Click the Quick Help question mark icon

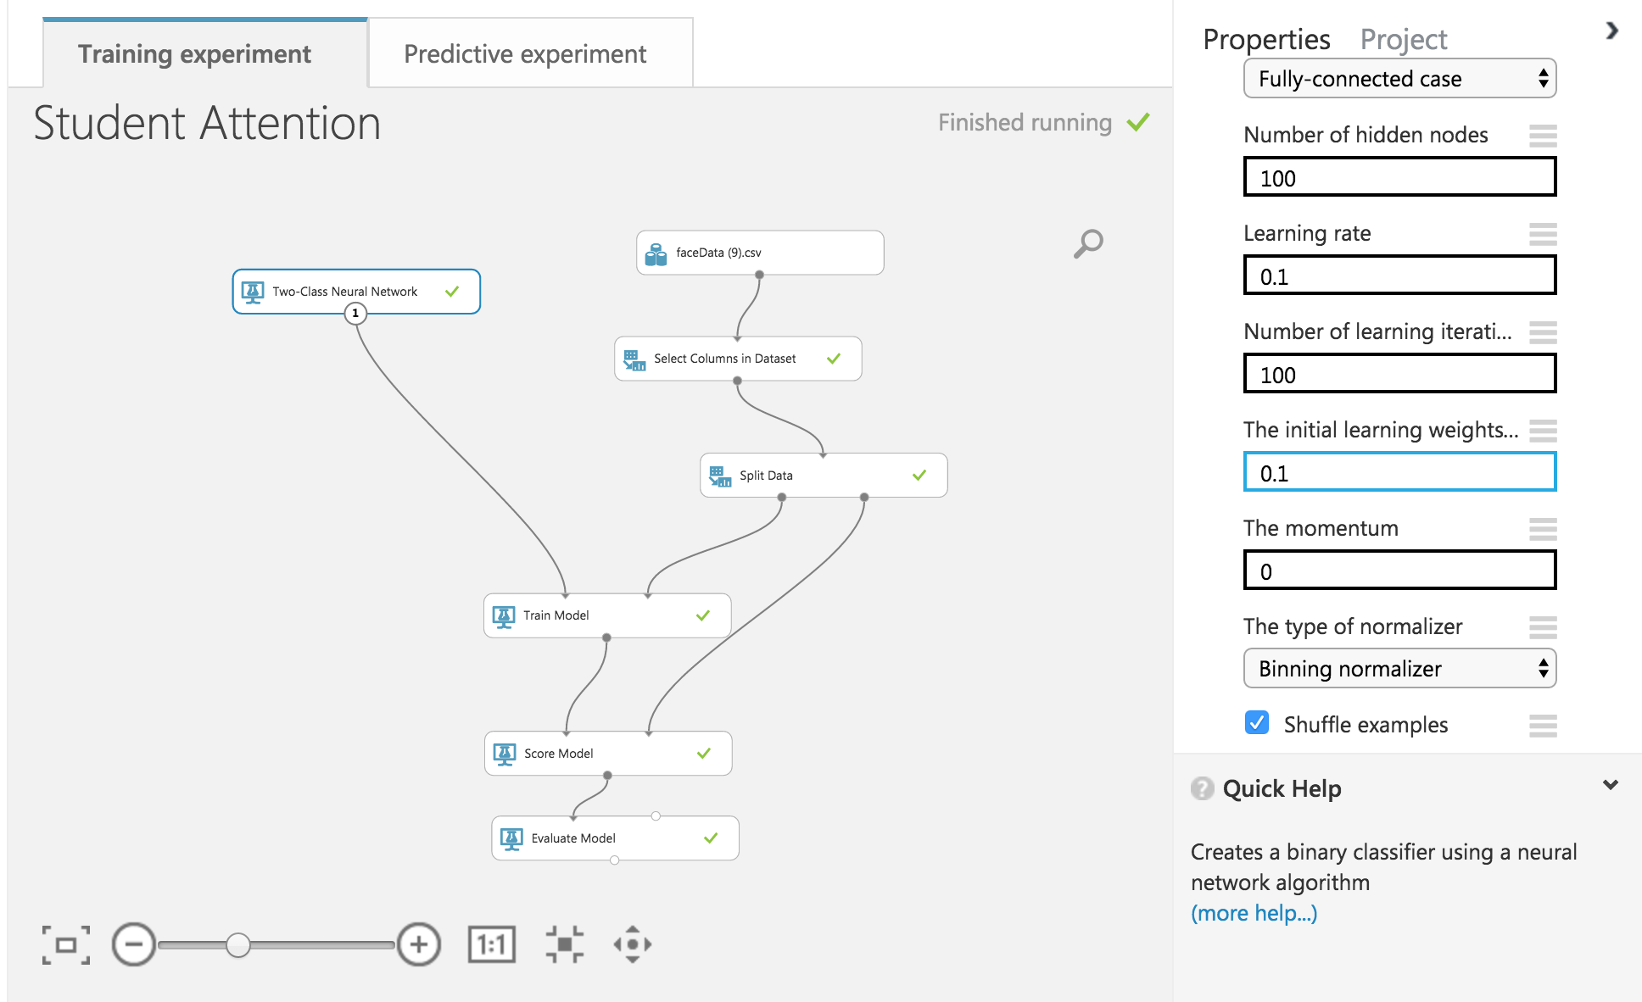(x=1202, y=788)
